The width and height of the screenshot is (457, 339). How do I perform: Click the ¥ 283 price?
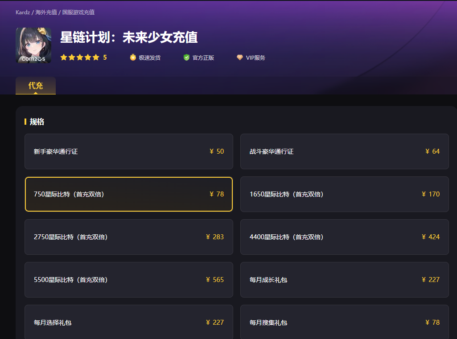(215, 237)
